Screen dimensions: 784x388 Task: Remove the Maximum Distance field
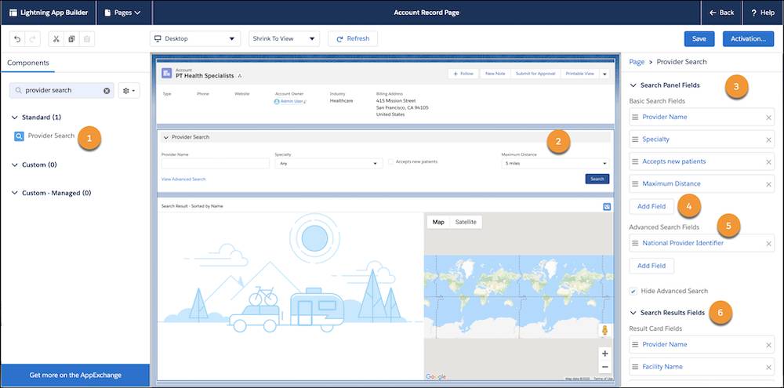(x=768, y=184)
